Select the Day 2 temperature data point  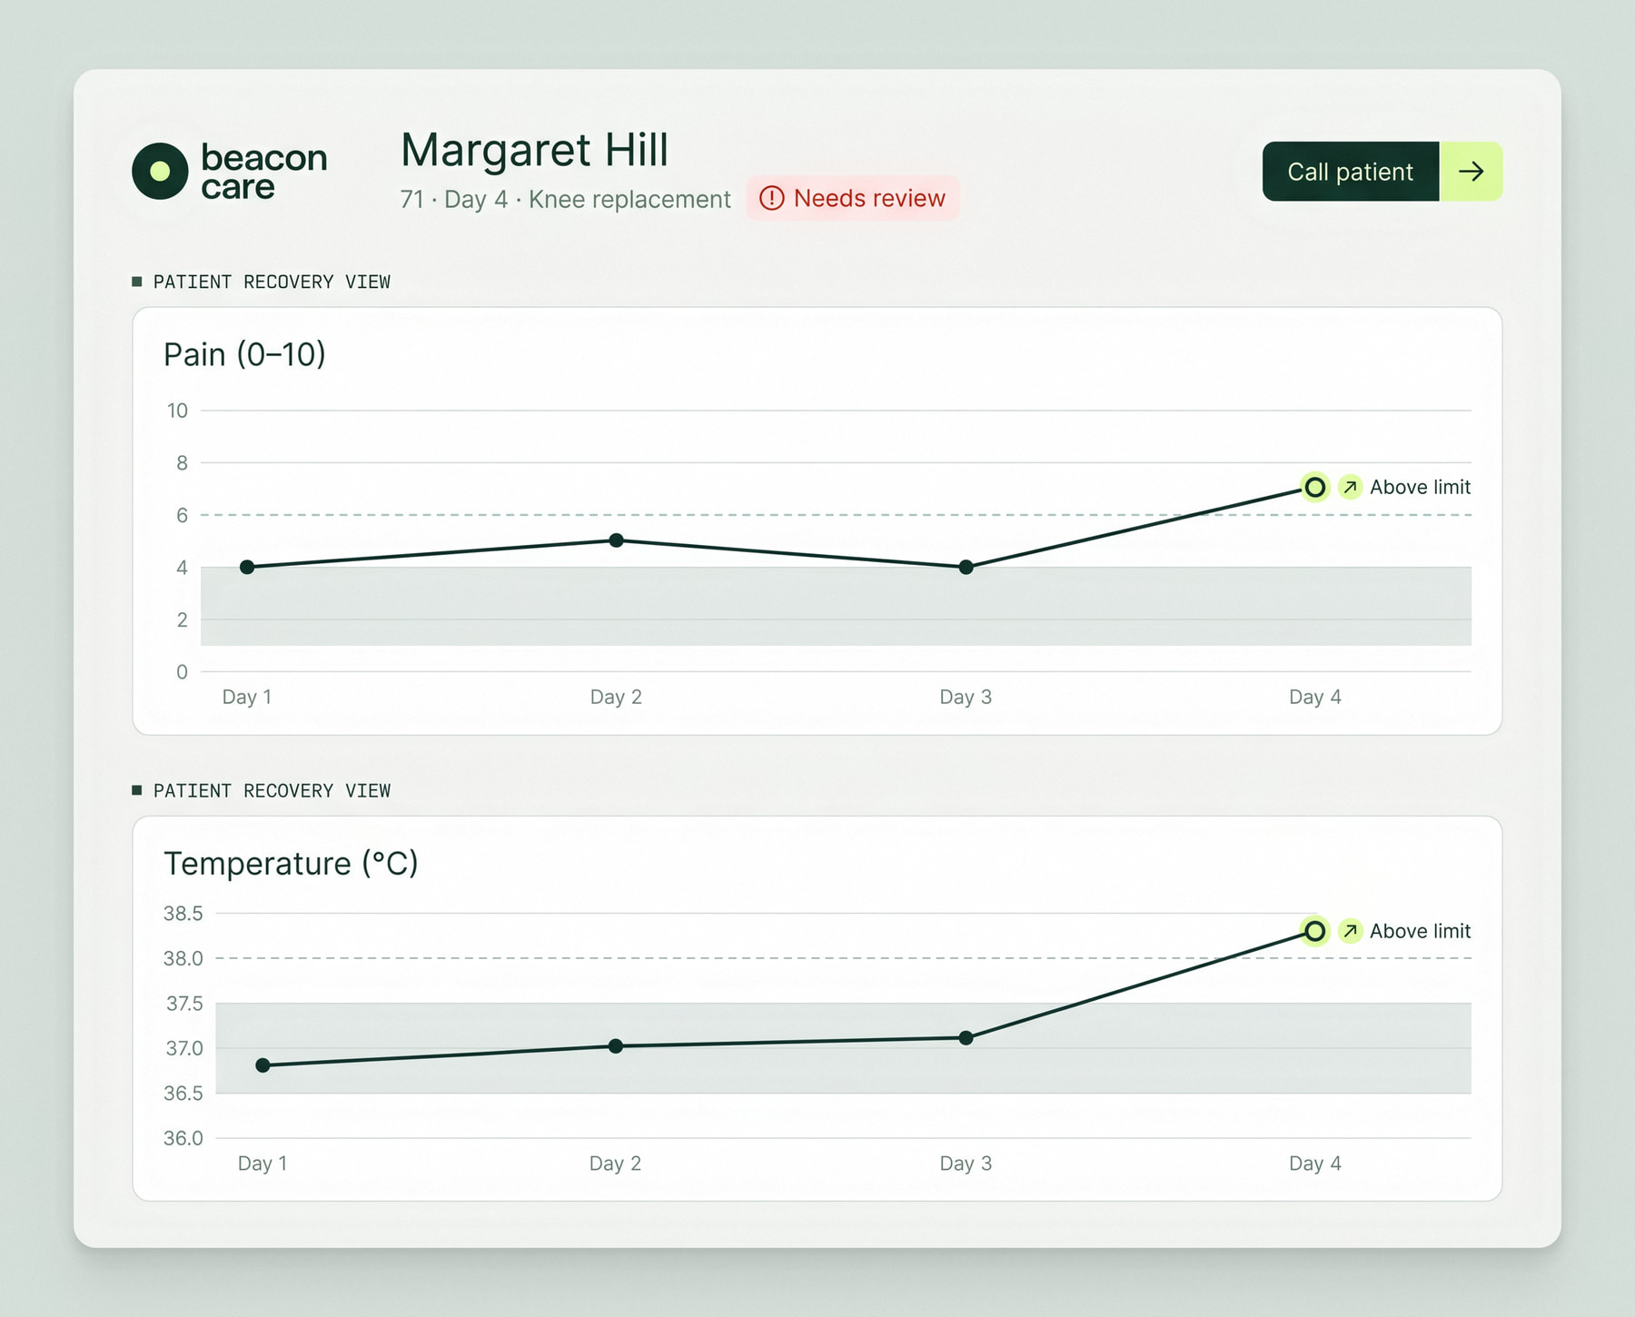616,1046
